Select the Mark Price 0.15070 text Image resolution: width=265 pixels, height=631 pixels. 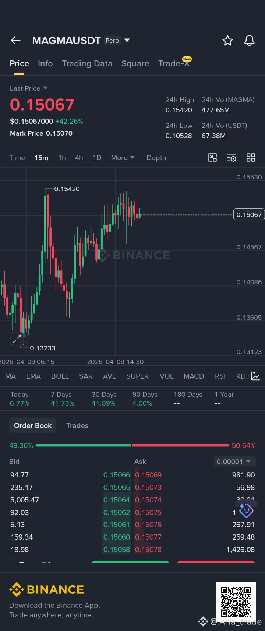tap(41, 133)
